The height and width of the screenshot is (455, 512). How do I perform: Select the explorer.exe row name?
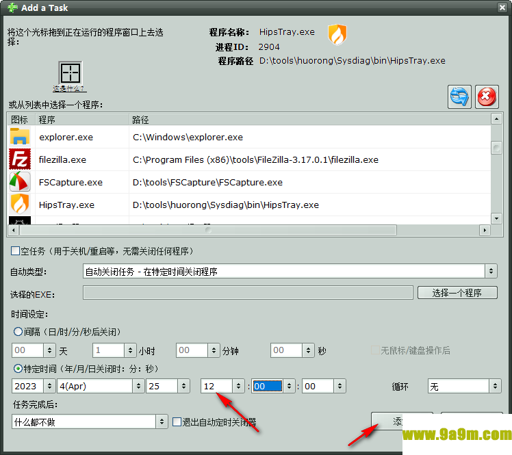click(66, 137)
